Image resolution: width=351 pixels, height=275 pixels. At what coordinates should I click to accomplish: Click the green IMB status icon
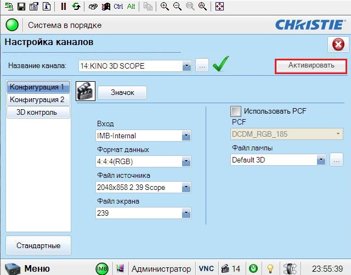102,268
